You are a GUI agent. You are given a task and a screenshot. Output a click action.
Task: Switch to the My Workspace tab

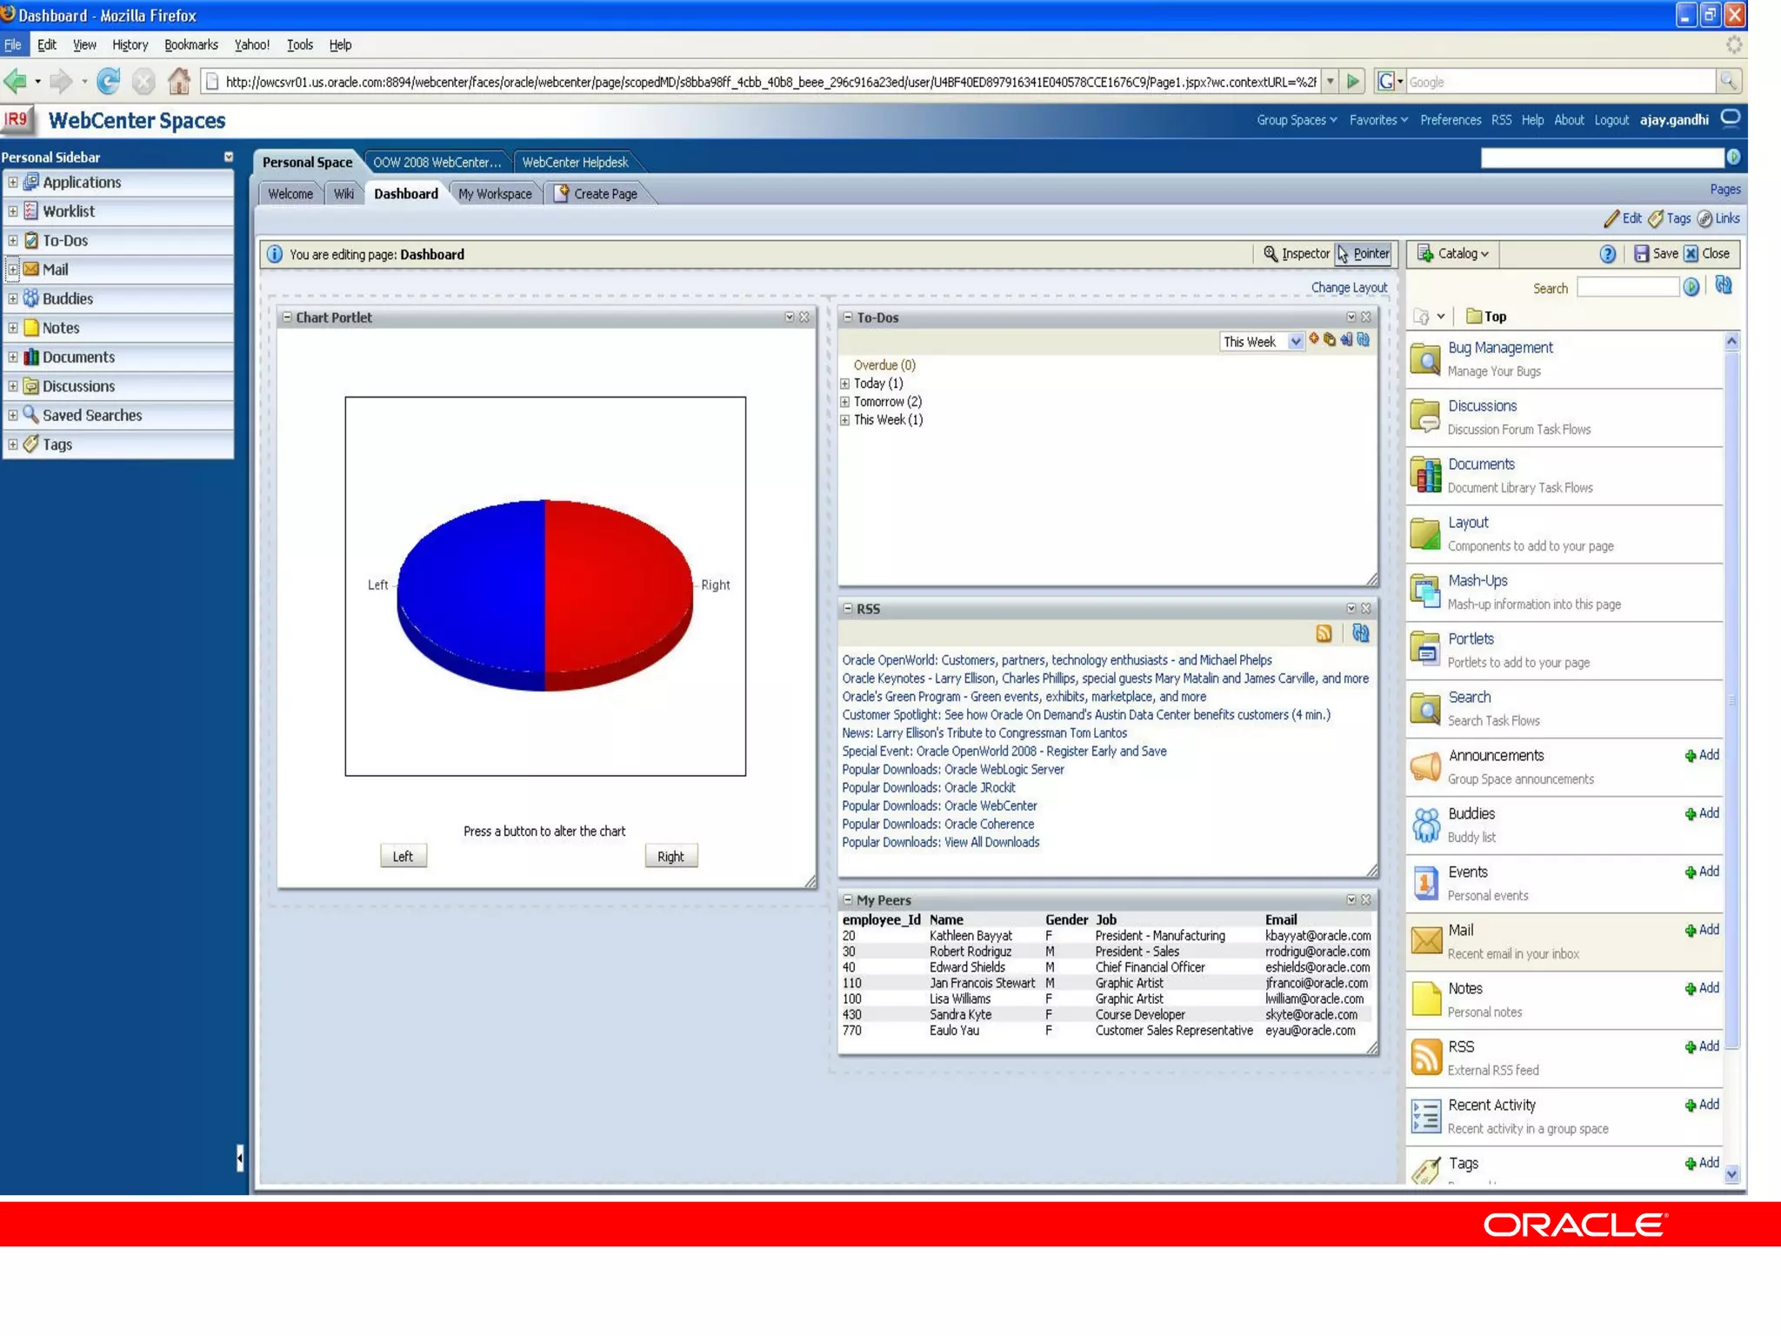pyautogui.click(x=495, y=194)
